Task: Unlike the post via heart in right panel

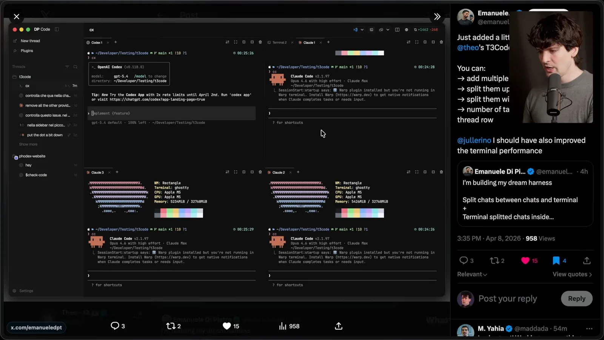Action: click(x=525, y=261)
